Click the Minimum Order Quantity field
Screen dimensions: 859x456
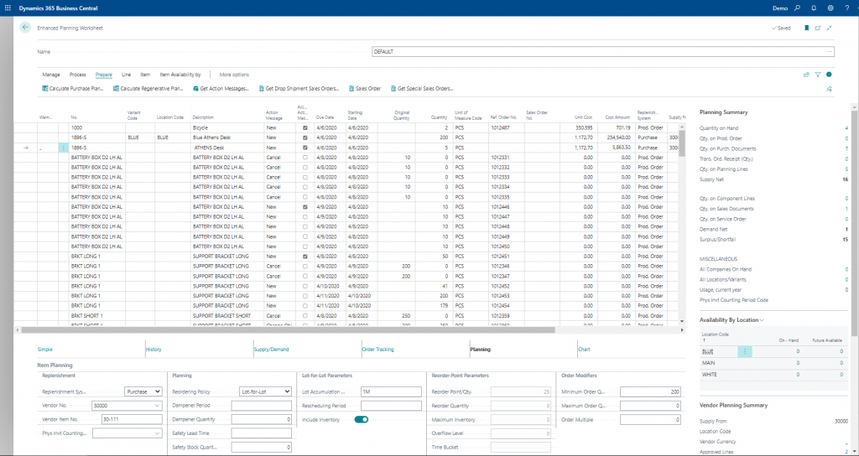pos(651,391)
